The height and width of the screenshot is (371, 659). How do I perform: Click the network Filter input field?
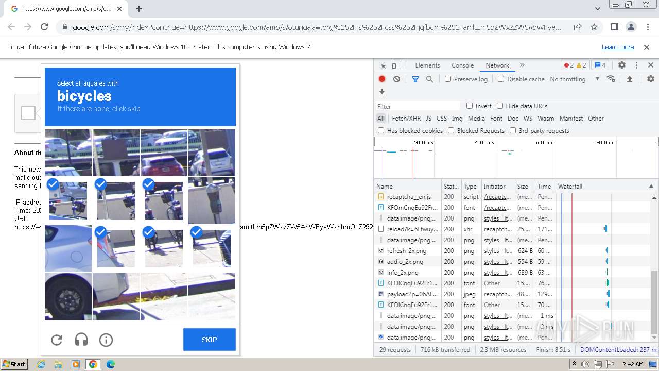[418, 106]
